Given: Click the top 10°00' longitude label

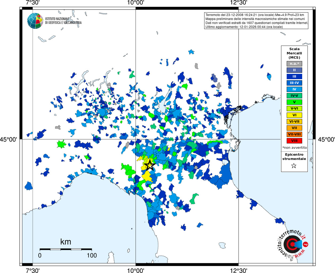Looking at the screenshot, I should tap(136, 3).
